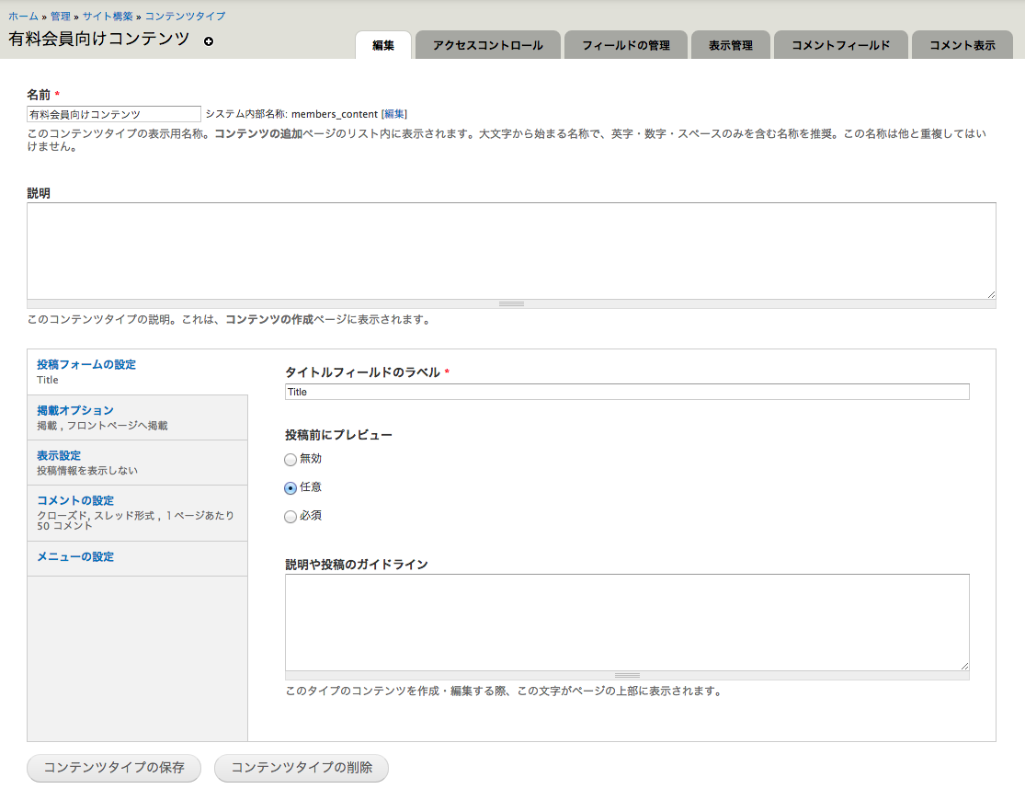
Task: Open the フィールドの管理 tab
Action: (x=626, y=43)
